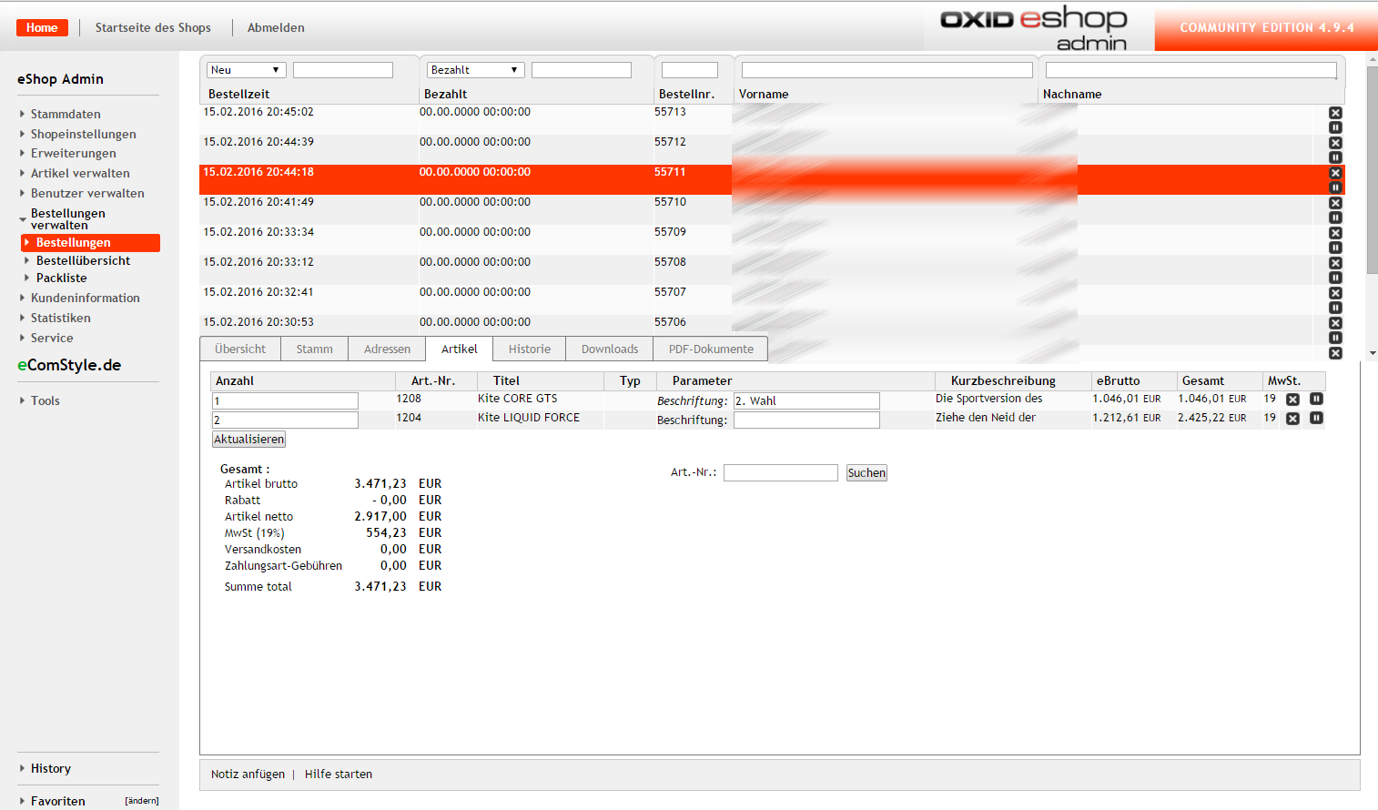This screenshot has height=810, width=1378.
Task: Focus the Bestellnr. filter field
Action: 690,70
